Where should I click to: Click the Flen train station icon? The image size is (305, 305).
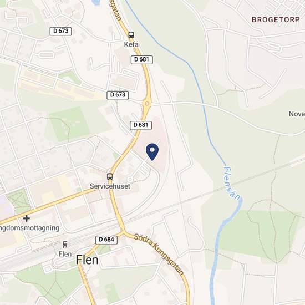[65, 245]
